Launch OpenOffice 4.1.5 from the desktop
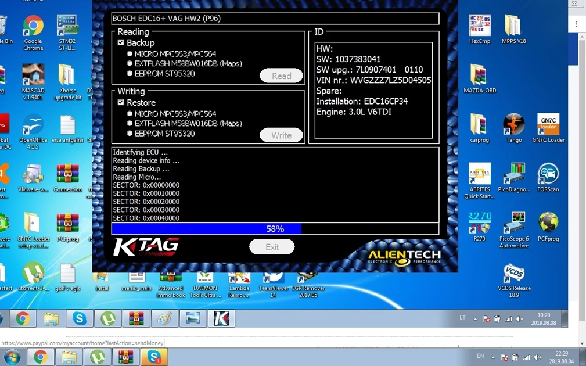The image size is (586, 366). click(33, 132)
